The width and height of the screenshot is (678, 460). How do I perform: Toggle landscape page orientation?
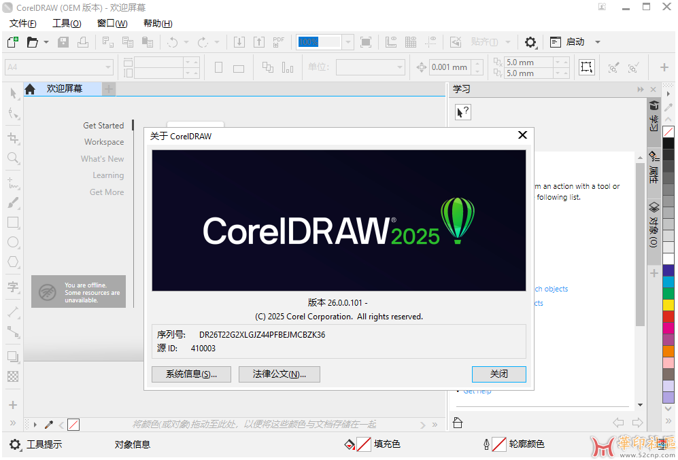click(239, 68)
